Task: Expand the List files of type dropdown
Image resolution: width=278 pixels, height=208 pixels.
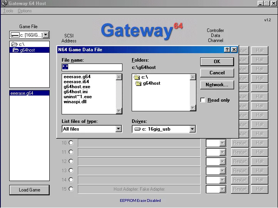Action: pyautogui.click(x=119, y=129)
